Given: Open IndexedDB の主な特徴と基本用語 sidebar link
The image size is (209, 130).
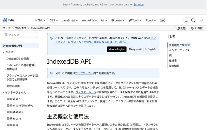Looking at the screenshot, I should pos(22,67).
